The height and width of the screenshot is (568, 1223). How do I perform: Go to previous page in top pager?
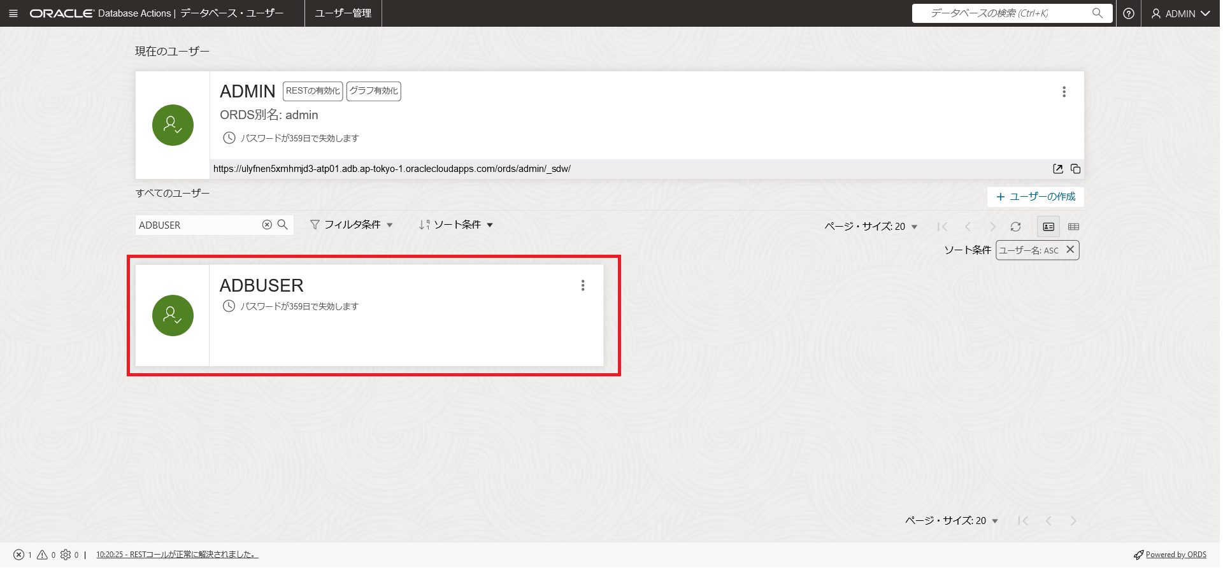(x=968, y=227)
